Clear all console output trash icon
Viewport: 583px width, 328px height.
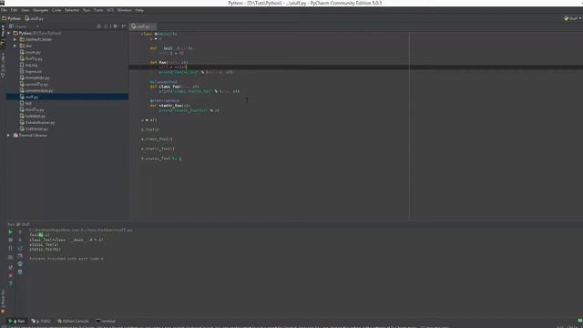20,272
